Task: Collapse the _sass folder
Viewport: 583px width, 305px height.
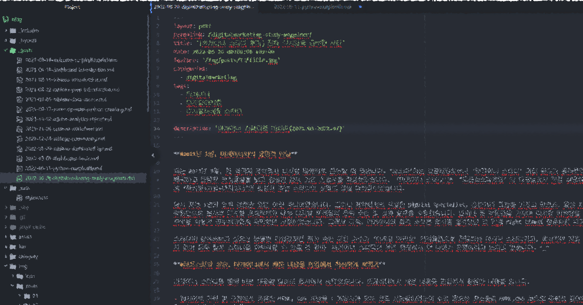Action: click(6, 188)
